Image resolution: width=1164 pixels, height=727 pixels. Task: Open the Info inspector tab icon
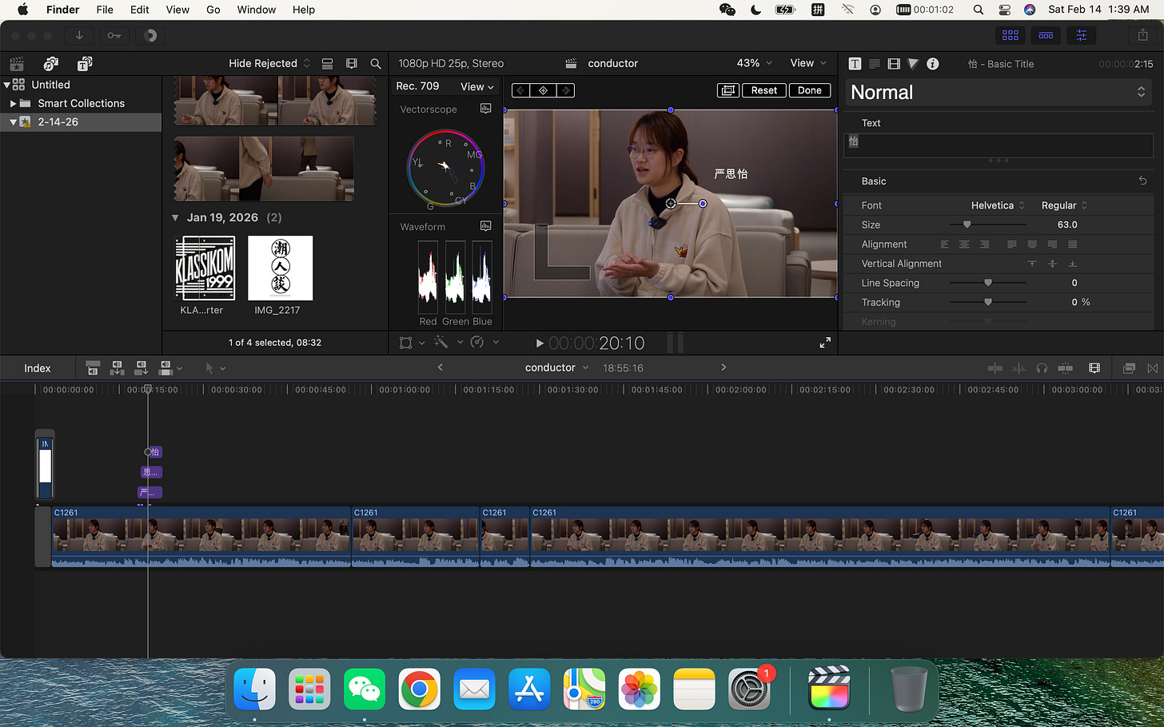[932, 64]
